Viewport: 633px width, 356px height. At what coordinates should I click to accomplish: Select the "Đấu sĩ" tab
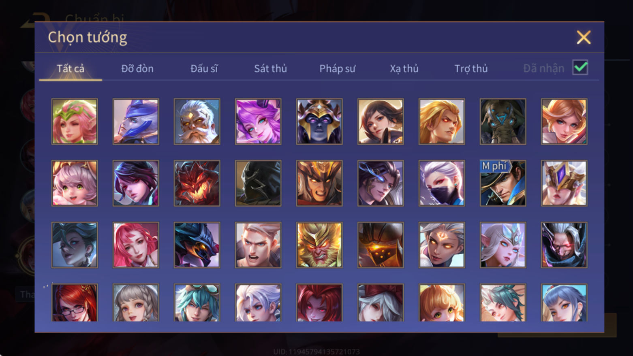[x=204, y=68]
